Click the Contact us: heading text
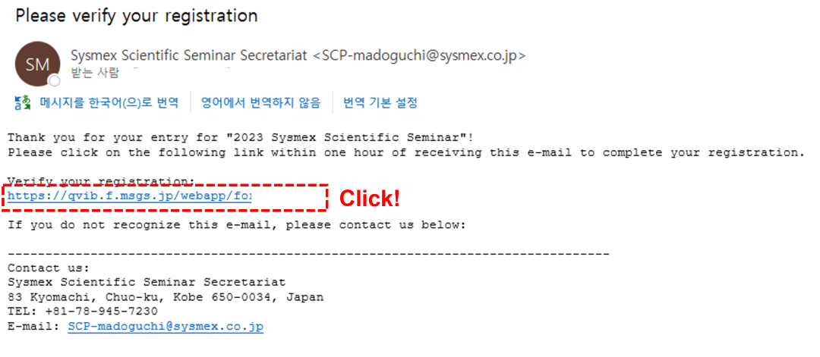820x357 pixels. coord(49,268)
